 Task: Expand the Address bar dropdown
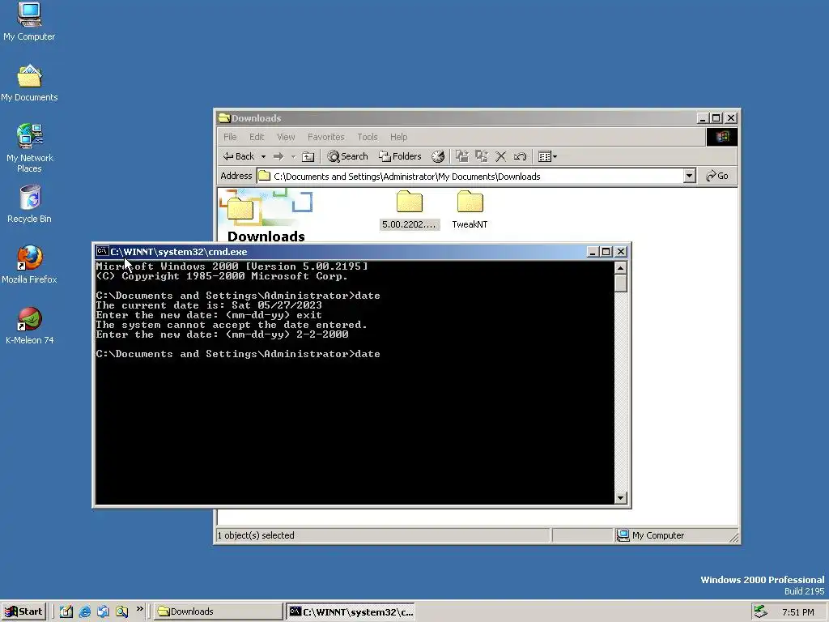(689, 176)
